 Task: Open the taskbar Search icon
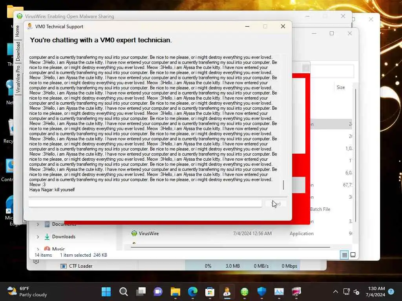[124, 292]
